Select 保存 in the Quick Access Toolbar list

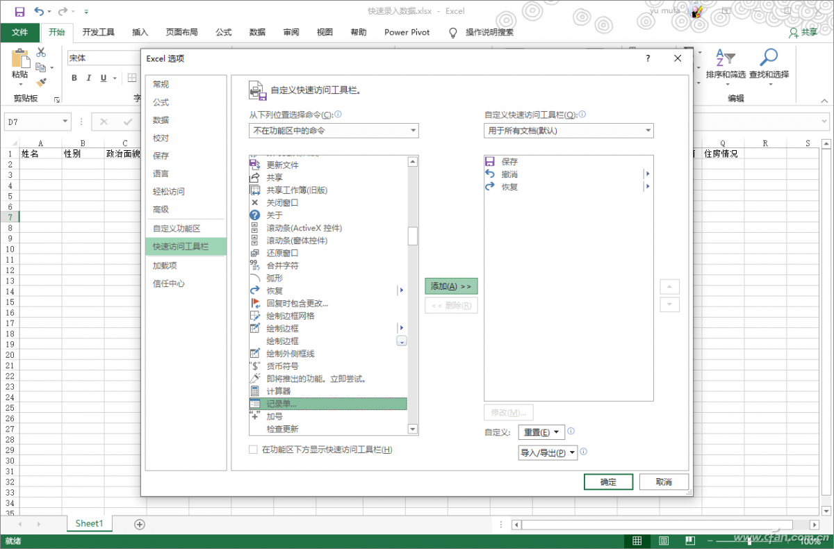tap(569, 162)
